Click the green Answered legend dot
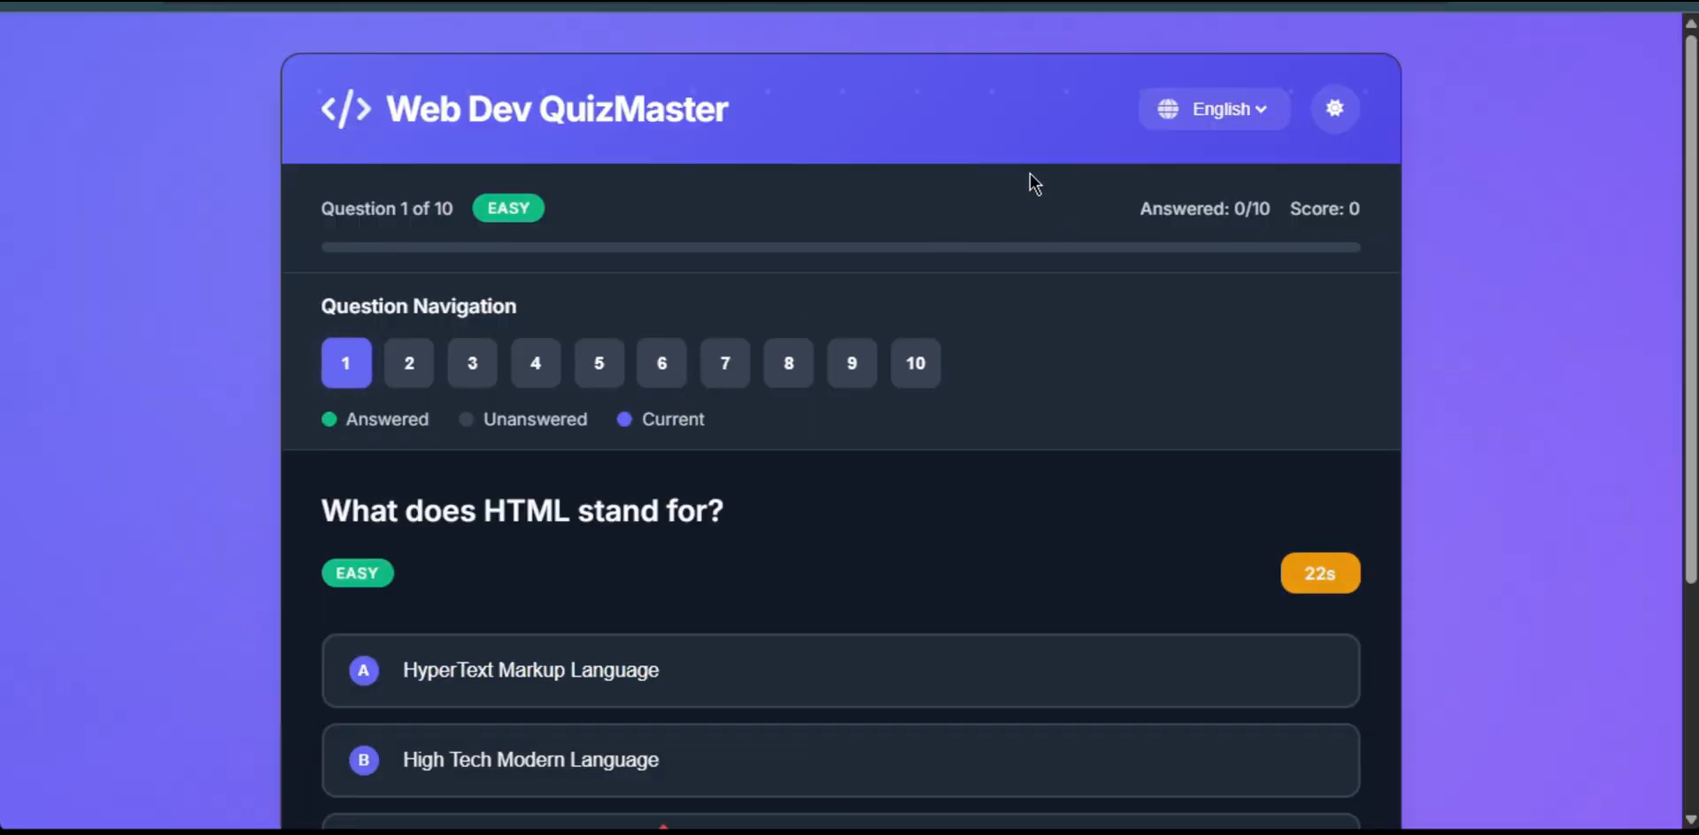Screen dimensions: 1699x835 (328, 418)
